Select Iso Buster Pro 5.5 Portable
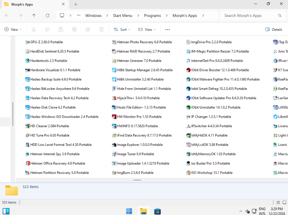288x215 pixels. tap(208, 164)
